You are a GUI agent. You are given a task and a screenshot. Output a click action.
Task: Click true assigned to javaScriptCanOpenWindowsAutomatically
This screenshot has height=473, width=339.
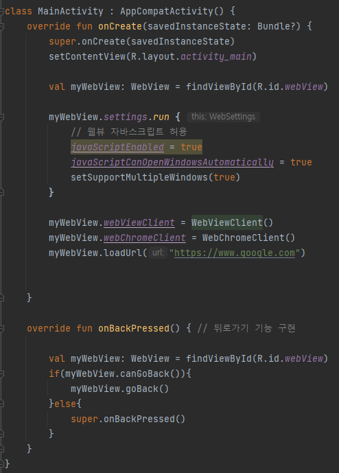tap(301, 162)
